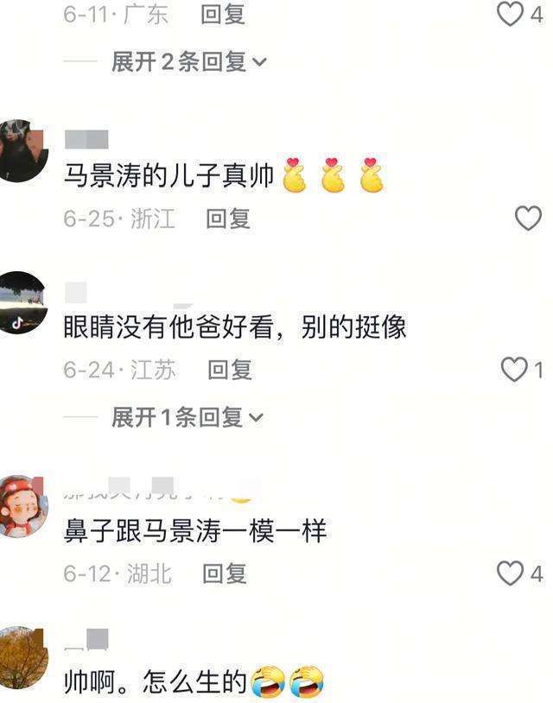Like the comment 马景涛的儿子真帅
553x703 pixels.
pos(528,218)
